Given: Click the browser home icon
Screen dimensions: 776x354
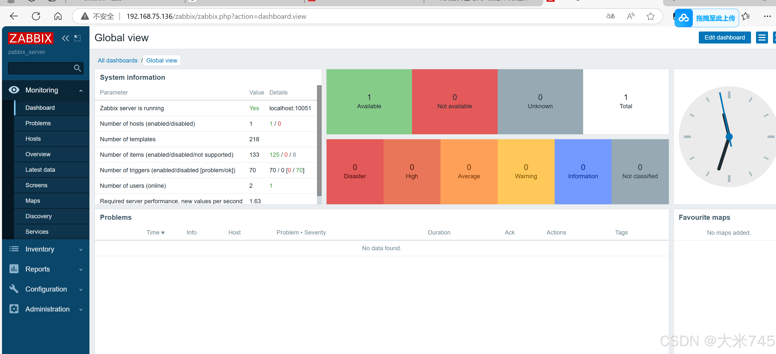Looking at the screenshot, I should click(x=58, y=16).
